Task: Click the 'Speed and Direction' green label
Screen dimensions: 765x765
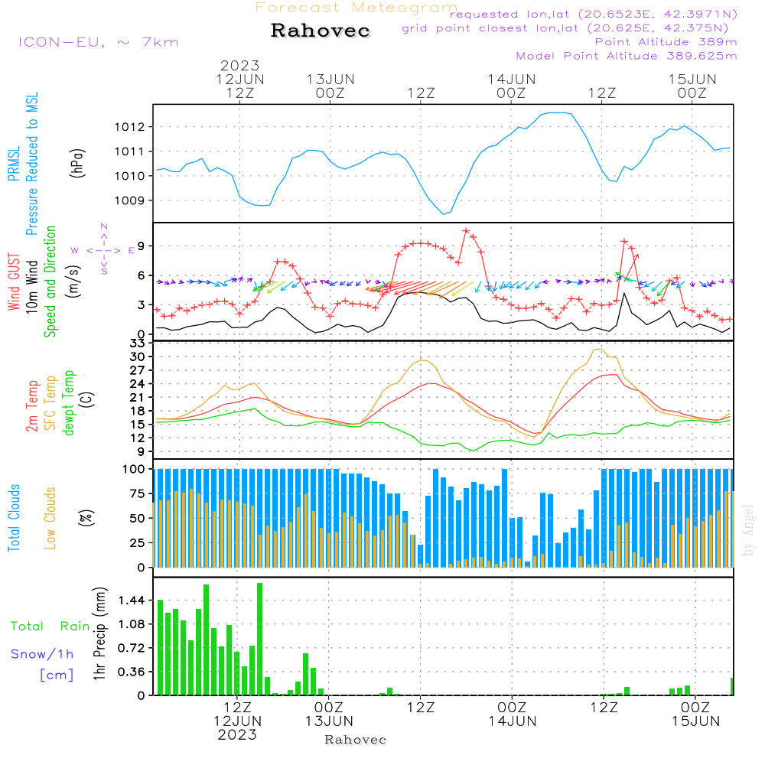Action: pos(50,282)
